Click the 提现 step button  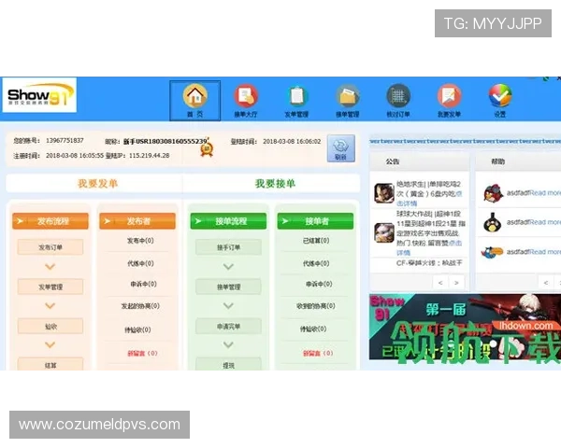click(x=228, y=364)
